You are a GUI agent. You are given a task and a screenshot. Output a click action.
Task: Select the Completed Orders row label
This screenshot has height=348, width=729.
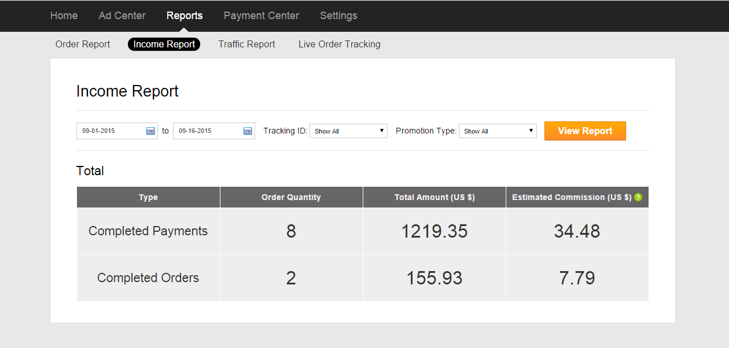click(x=148, y=278)
